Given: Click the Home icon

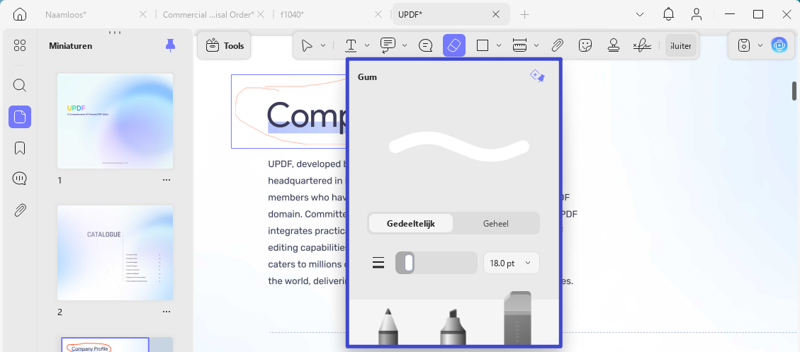Looking at the screenshot, I should pos(19,14).
